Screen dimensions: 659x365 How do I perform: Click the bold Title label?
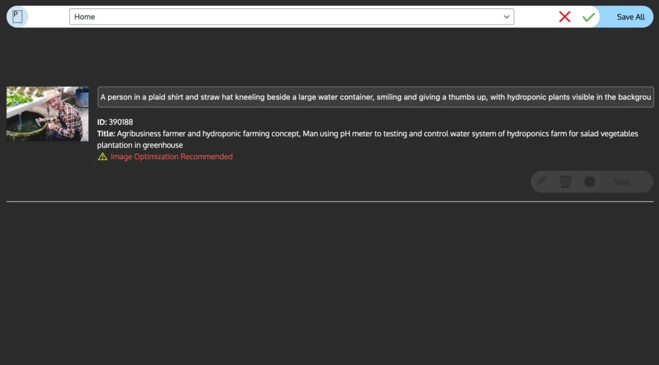pos(106,133)
